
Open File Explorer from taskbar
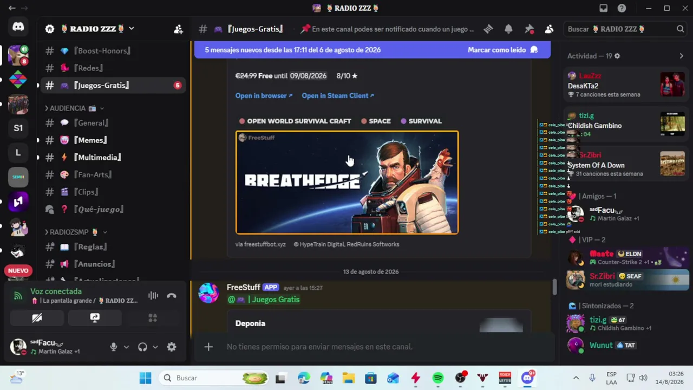click(348, 378)
